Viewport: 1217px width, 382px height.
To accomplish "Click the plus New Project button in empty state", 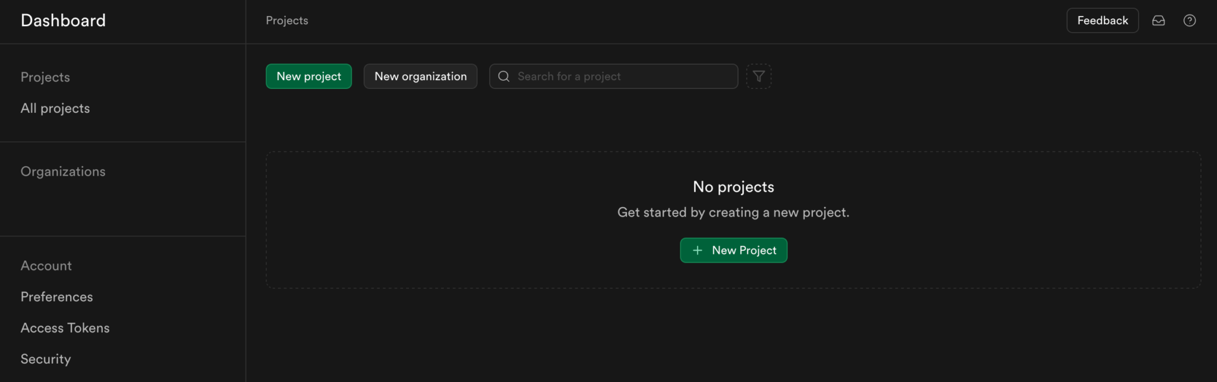I will tap(733, 250).
